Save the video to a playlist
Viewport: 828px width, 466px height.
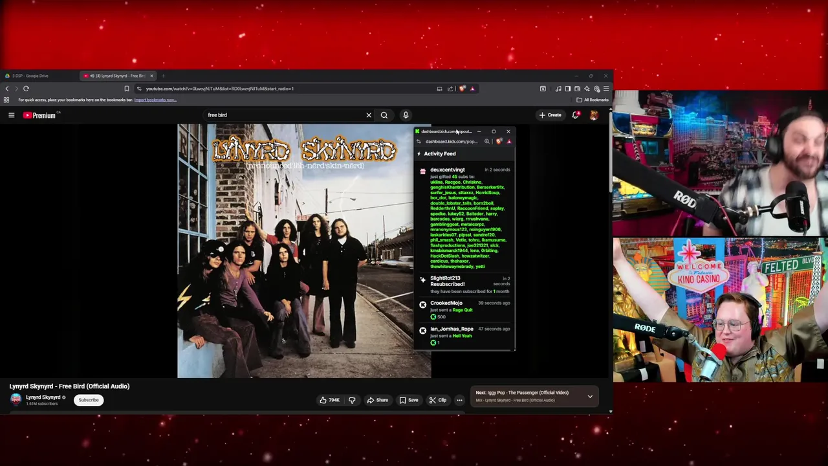pyautogui.click(x=409, y=400)
